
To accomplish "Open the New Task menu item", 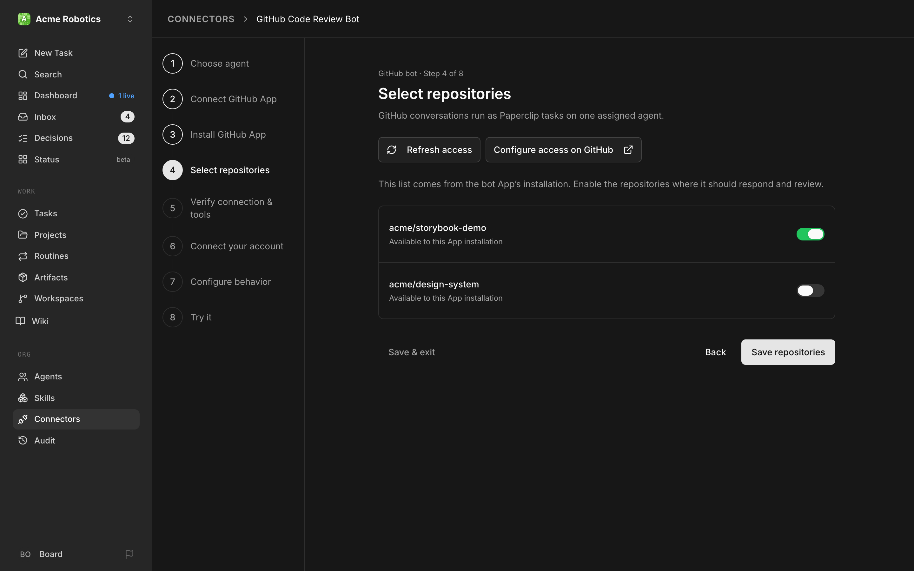I will point(76,53).
